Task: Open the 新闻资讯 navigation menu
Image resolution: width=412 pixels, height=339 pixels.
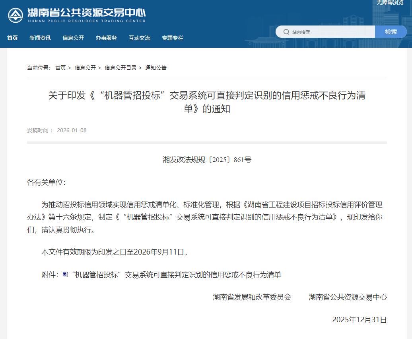Action: 40,38
